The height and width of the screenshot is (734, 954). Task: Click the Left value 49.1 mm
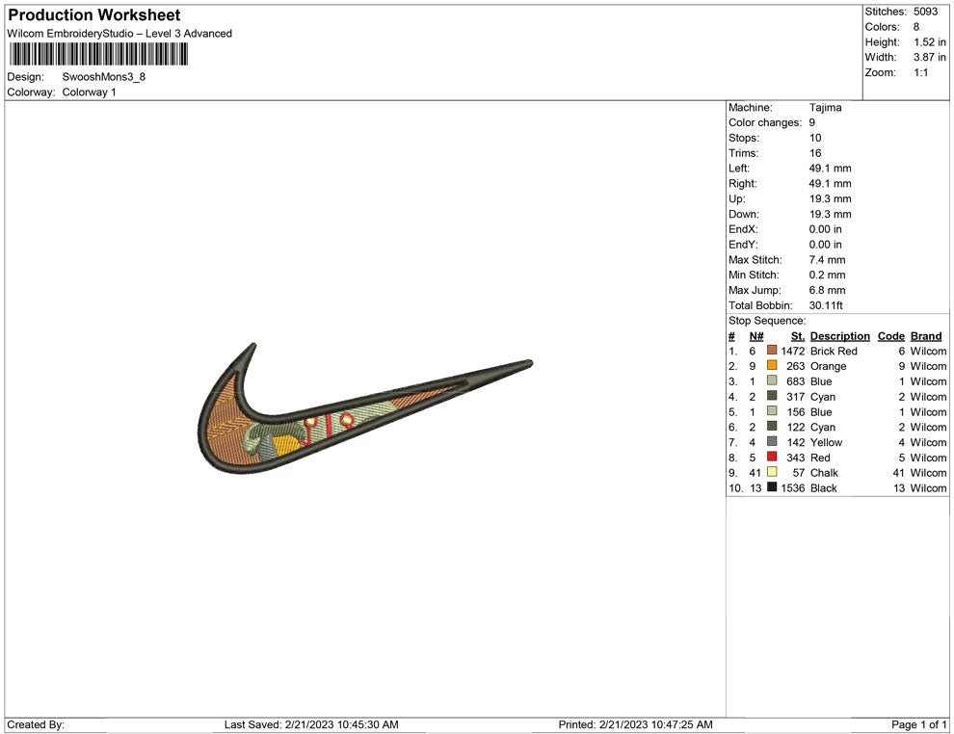click(830, 168)
